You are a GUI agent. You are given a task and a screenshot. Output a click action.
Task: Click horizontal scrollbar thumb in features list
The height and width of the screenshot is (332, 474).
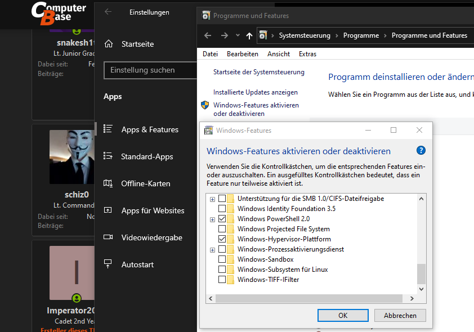pyautogui.click(x=309, y=298)
